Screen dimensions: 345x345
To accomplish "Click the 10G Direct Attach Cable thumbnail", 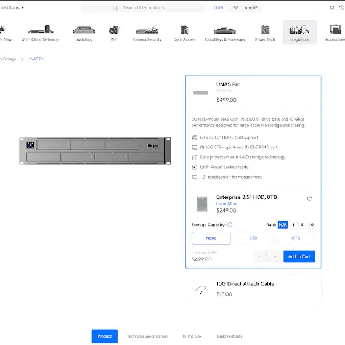I will pos(200,290).
